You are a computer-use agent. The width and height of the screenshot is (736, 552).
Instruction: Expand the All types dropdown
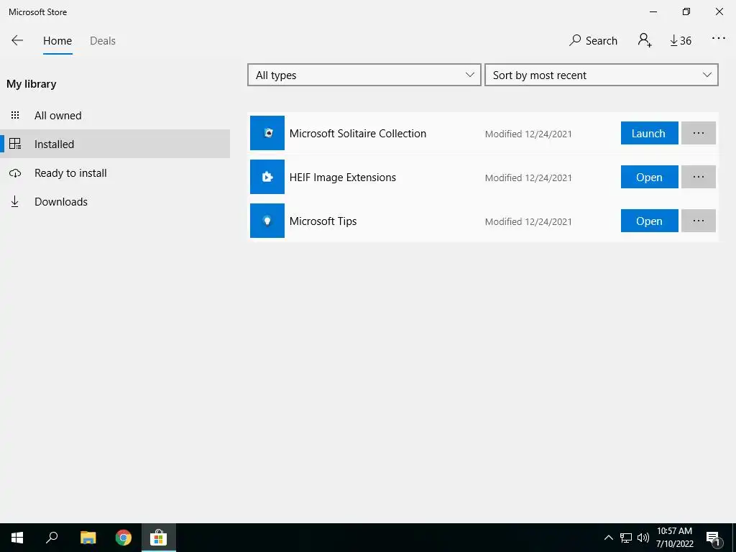click(364, 75)
